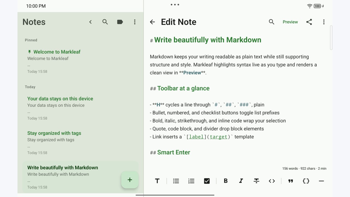Insert a quote block
The width and height of the screenshot is (350, 197).
coord(291,181)
